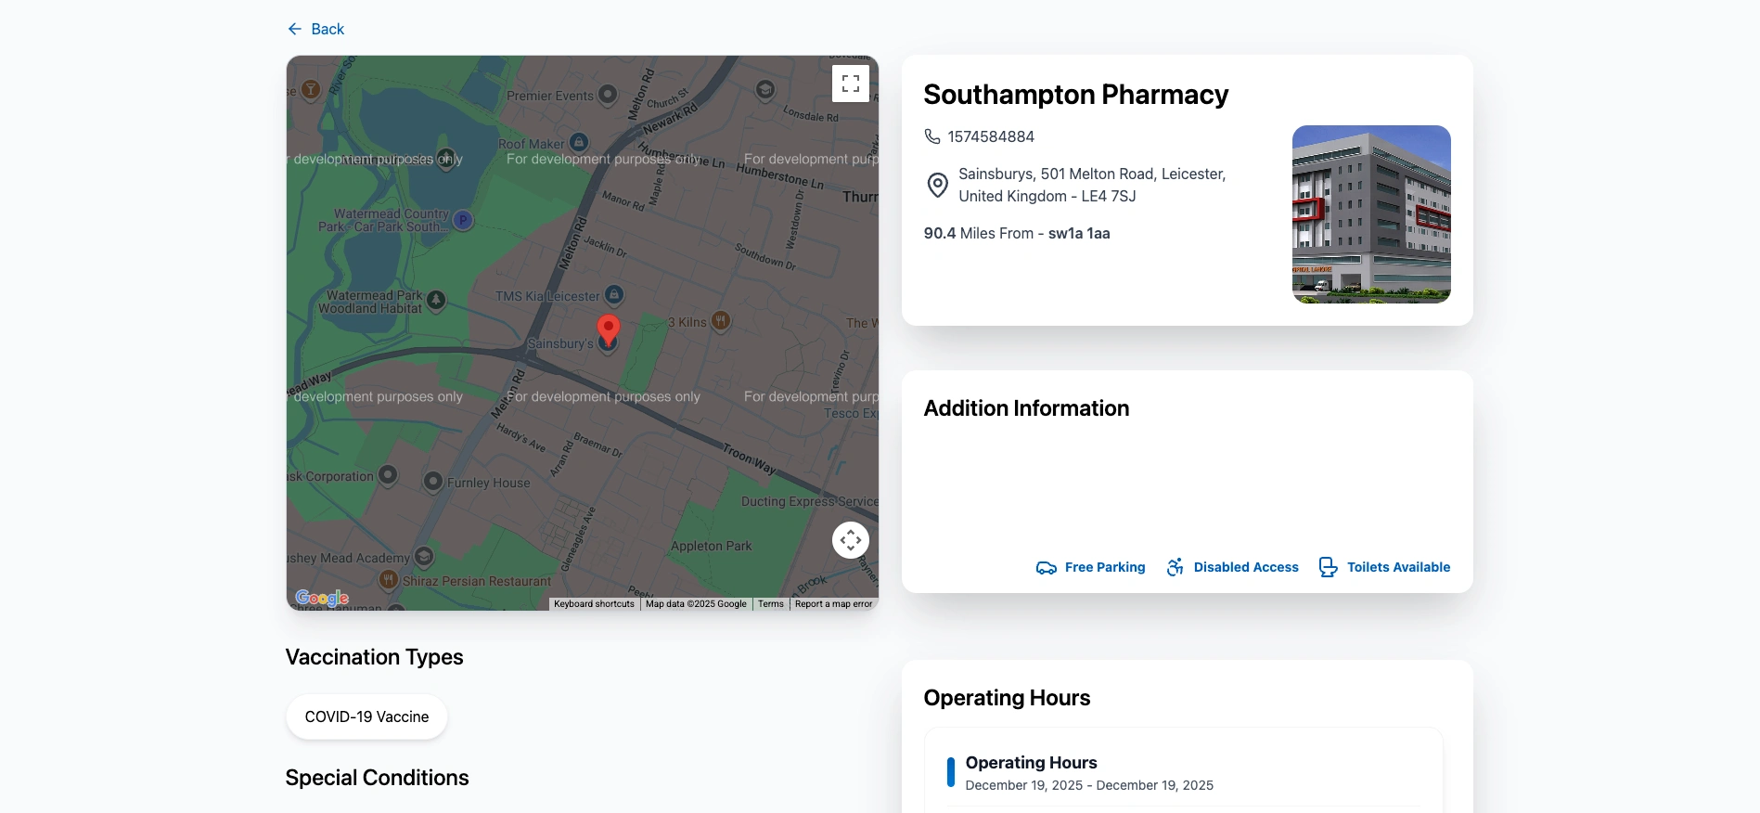
Task: Open map camera controls button
Action: pos(850,540)
